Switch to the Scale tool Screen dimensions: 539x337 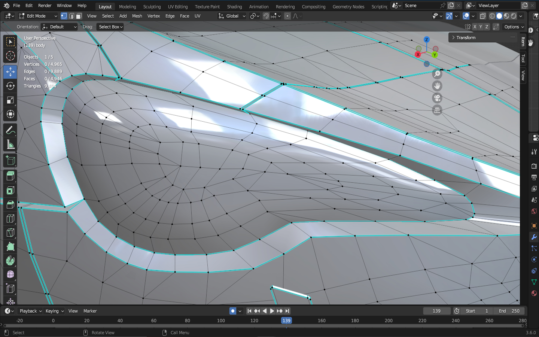[x=10, y=100]
